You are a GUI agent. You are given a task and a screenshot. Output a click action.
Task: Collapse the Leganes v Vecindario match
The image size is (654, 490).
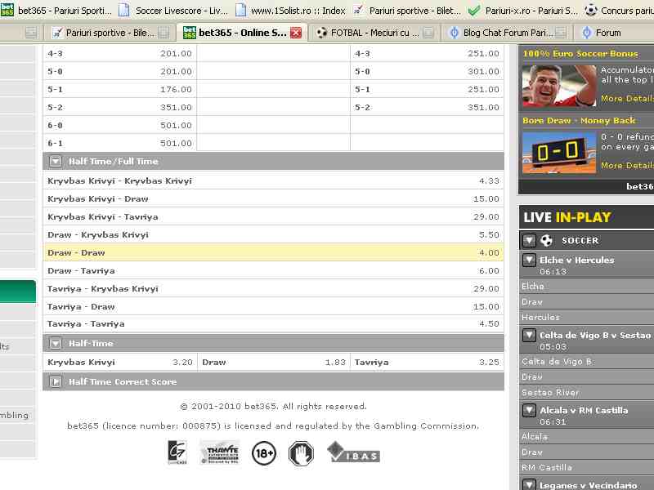point(529,485)
